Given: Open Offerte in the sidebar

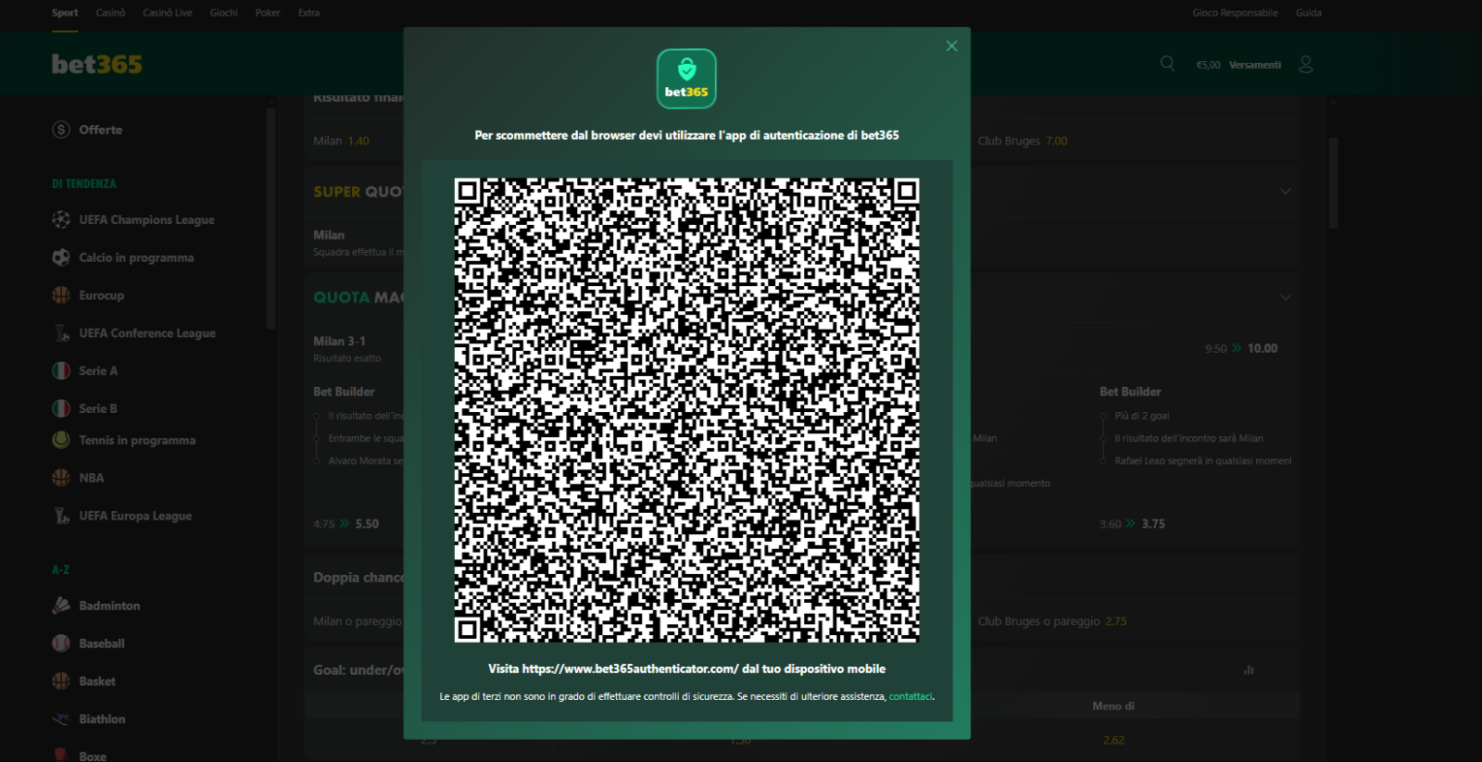Looking at the screenshot, I should pyautogui.click(x=100, y=130).
